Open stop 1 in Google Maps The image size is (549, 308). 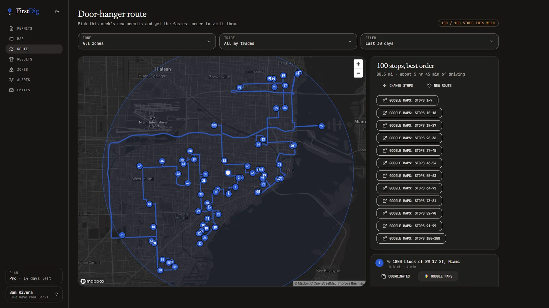pos(438,276)
